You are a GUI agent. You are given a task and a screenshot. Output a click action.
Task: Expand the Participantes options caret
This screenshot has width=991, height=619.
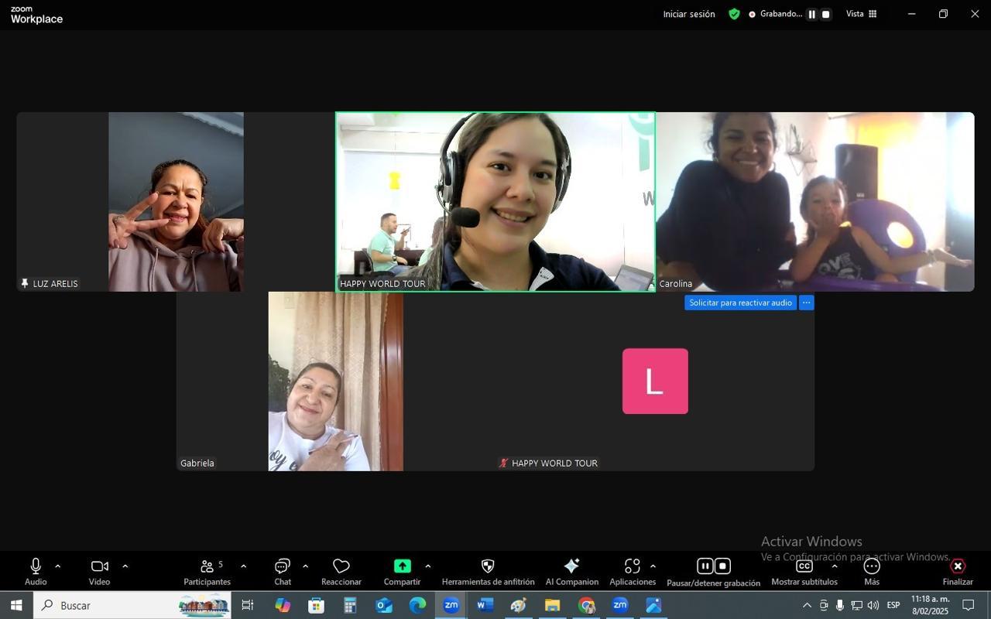(243, 566)
